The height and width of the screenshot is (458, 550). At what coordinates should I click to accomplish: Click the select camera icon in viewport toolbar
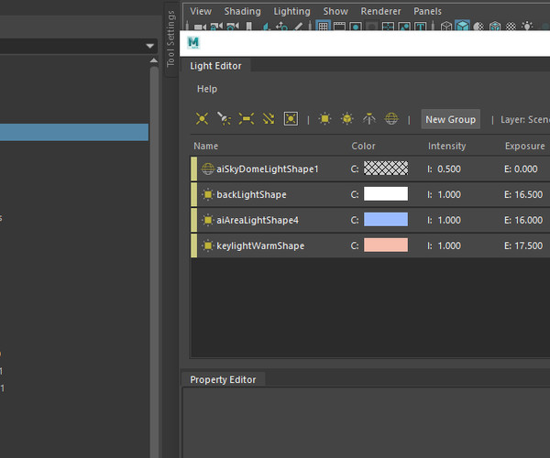[x=200, y=27]
